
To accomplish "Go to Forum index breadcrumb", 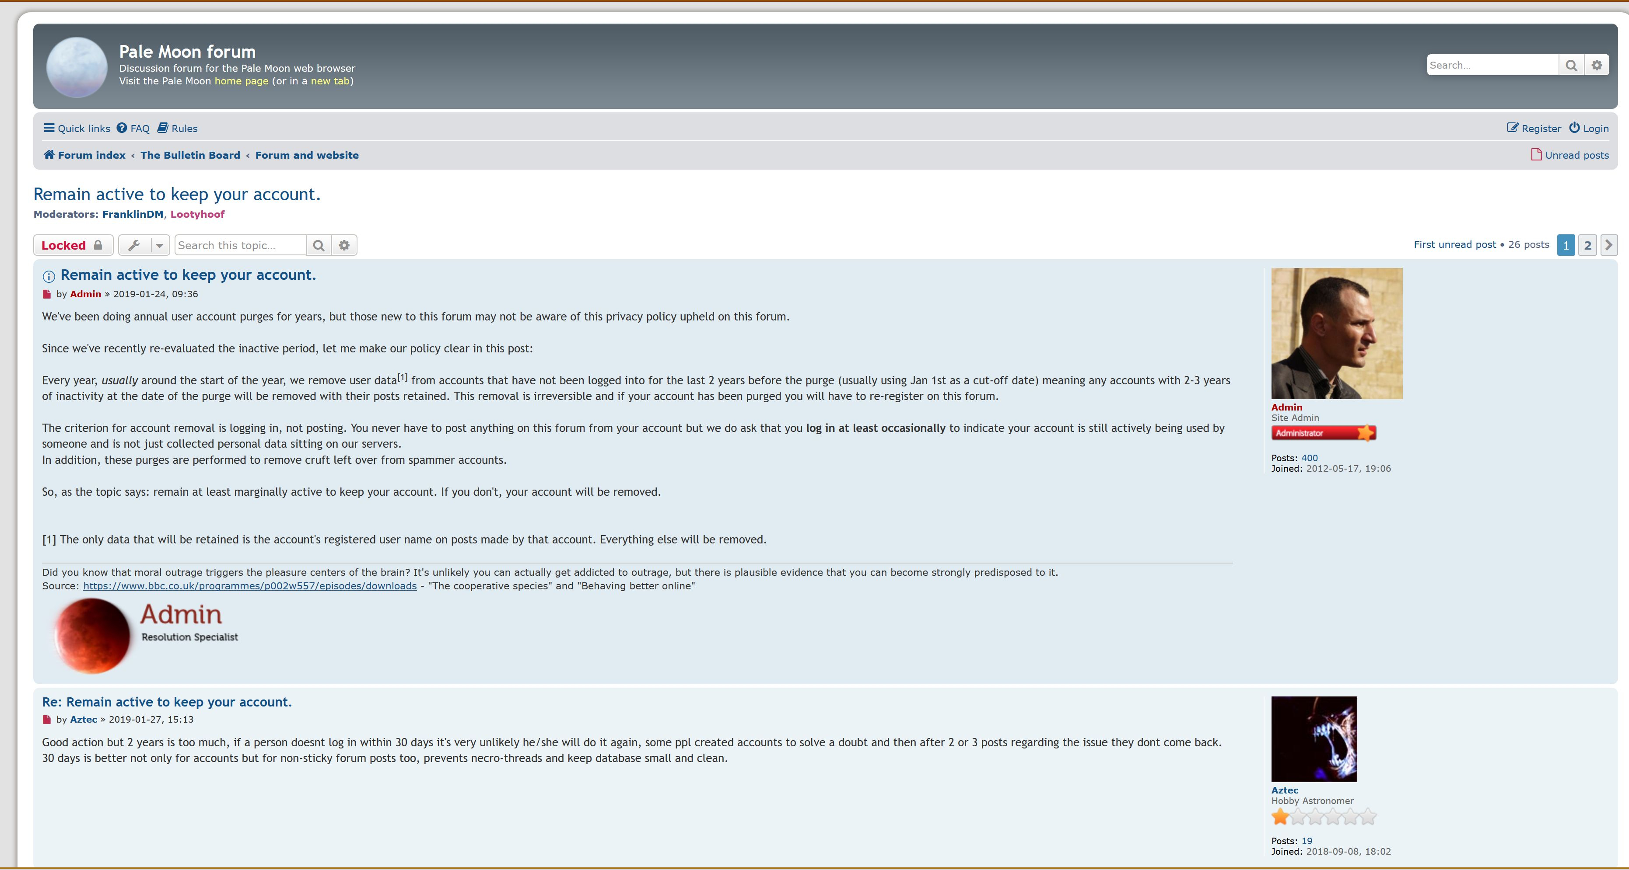I will pos(84,155).
